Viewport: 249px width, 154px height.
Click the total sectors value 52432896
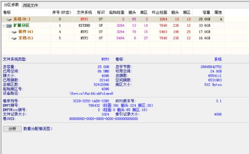coord(101,85)
